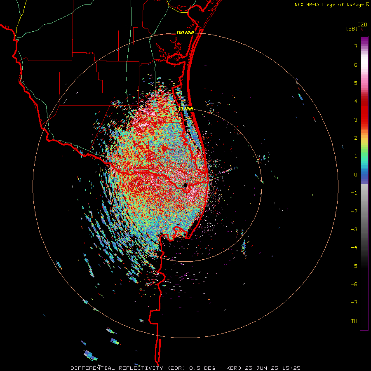Click the black radar site dot at KBRO
The height and width of the screenshot is (371, 371).
click(x=185, y=185)
